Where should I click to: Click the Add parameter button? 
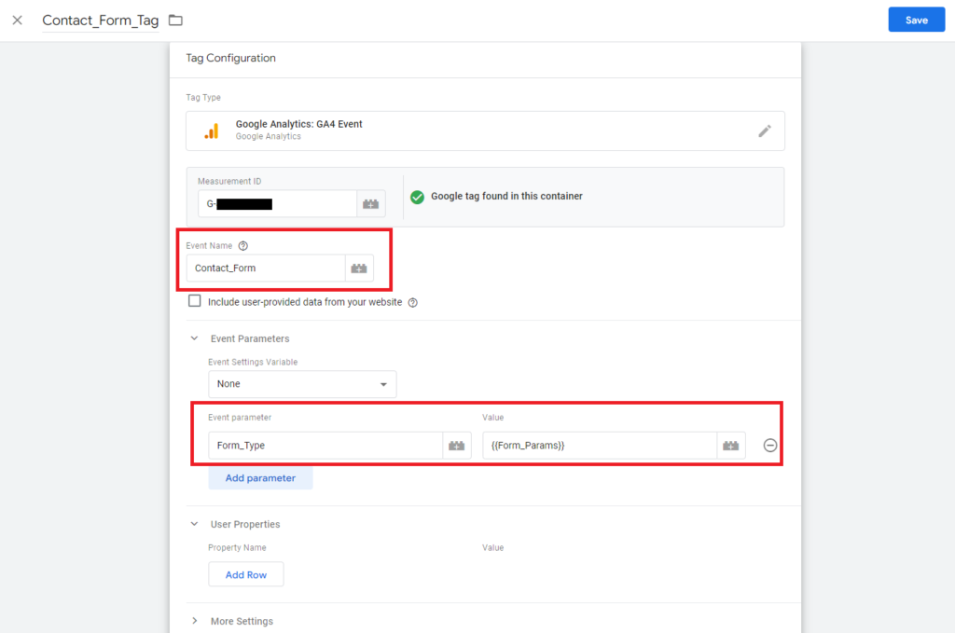pyautogui.click(x=260, y=478)
